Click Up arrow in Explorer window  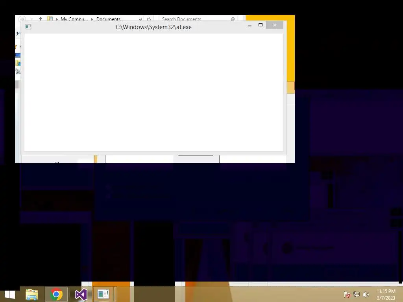pos(41,19)
